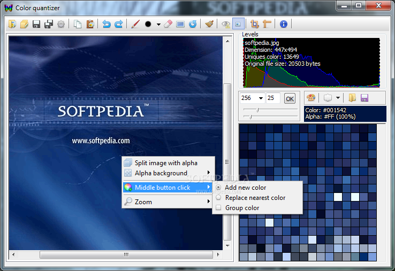Click the checkered Alpha background icon
Viewport: 395px width, 271px height.
point(128,173)
